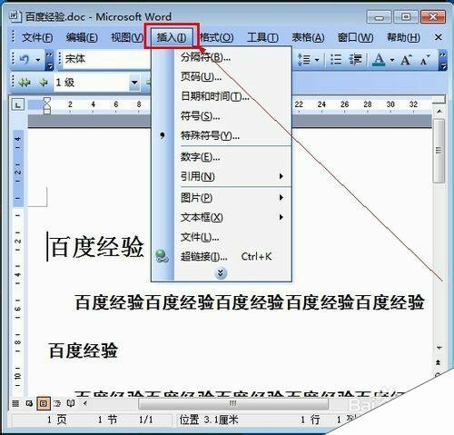Click the promote outline level arrow icon
The width and height of the screenshot is (454, 435).
[x=44, y=82]
